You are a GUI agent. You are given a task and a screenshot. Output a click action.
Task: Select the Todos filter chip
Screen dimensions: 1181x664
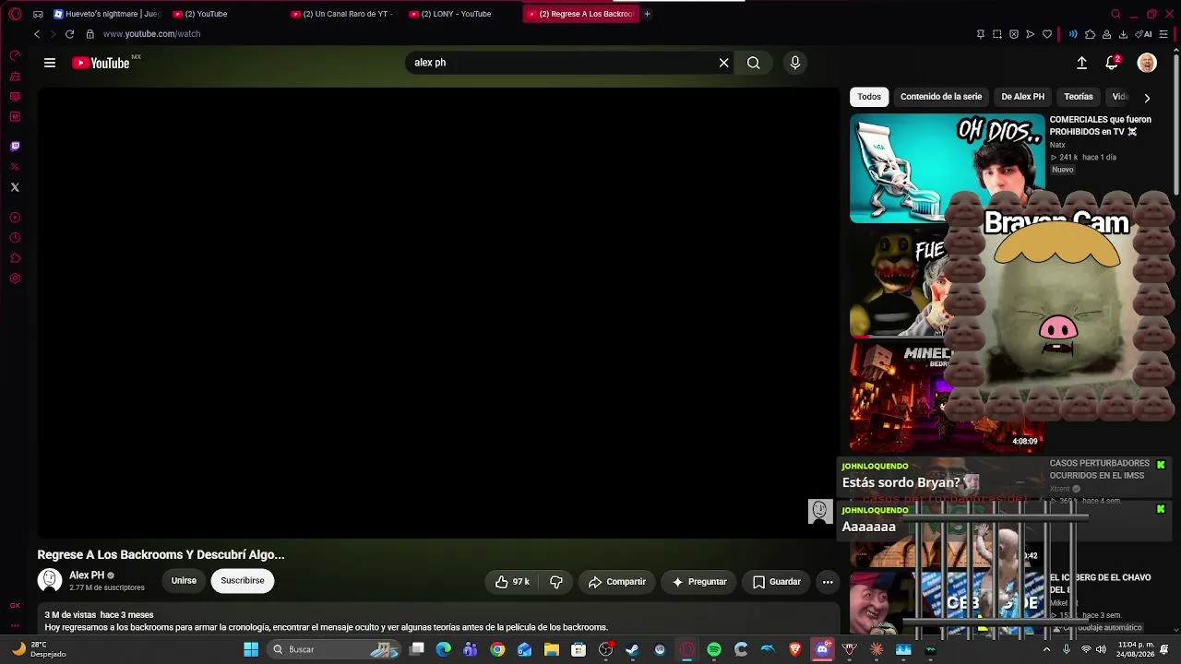point(869,97)
